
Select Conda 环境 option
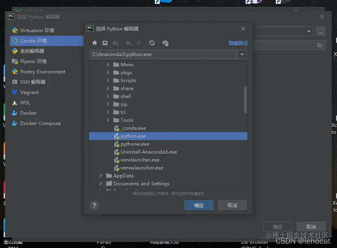click(47, 41)
